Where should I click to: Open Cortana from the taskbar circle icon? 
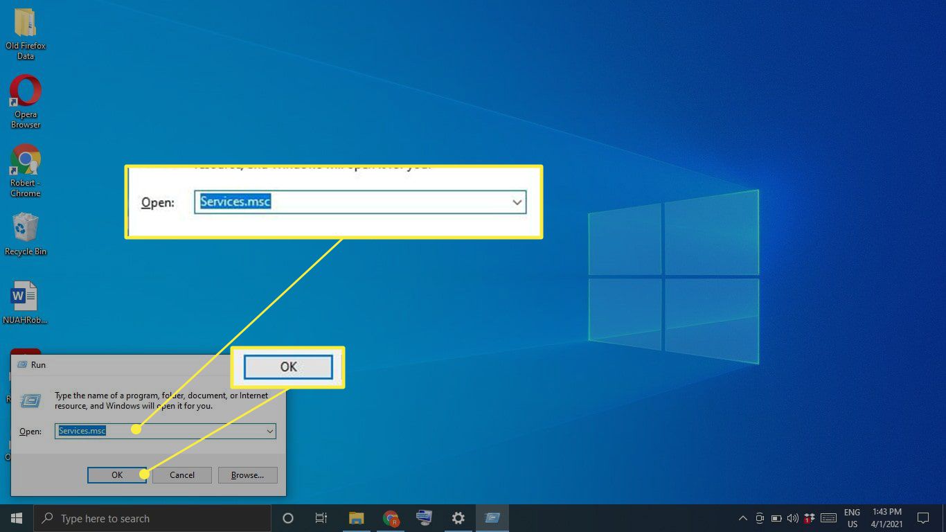pos(288,518)
